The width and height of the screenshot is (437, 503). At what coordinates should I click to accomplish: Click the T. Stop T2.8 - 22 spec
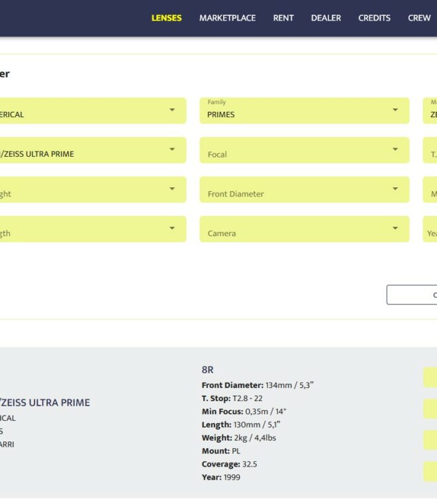(232, 398)
